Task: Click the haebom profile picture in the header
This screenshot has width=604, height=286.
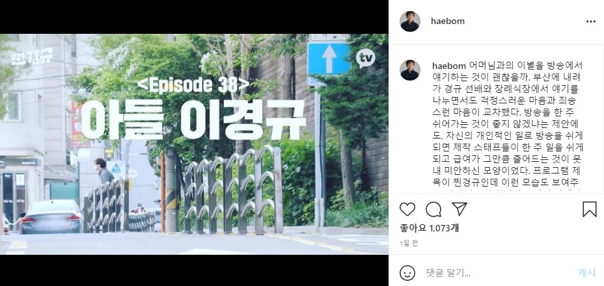Action: pos(410,21)
